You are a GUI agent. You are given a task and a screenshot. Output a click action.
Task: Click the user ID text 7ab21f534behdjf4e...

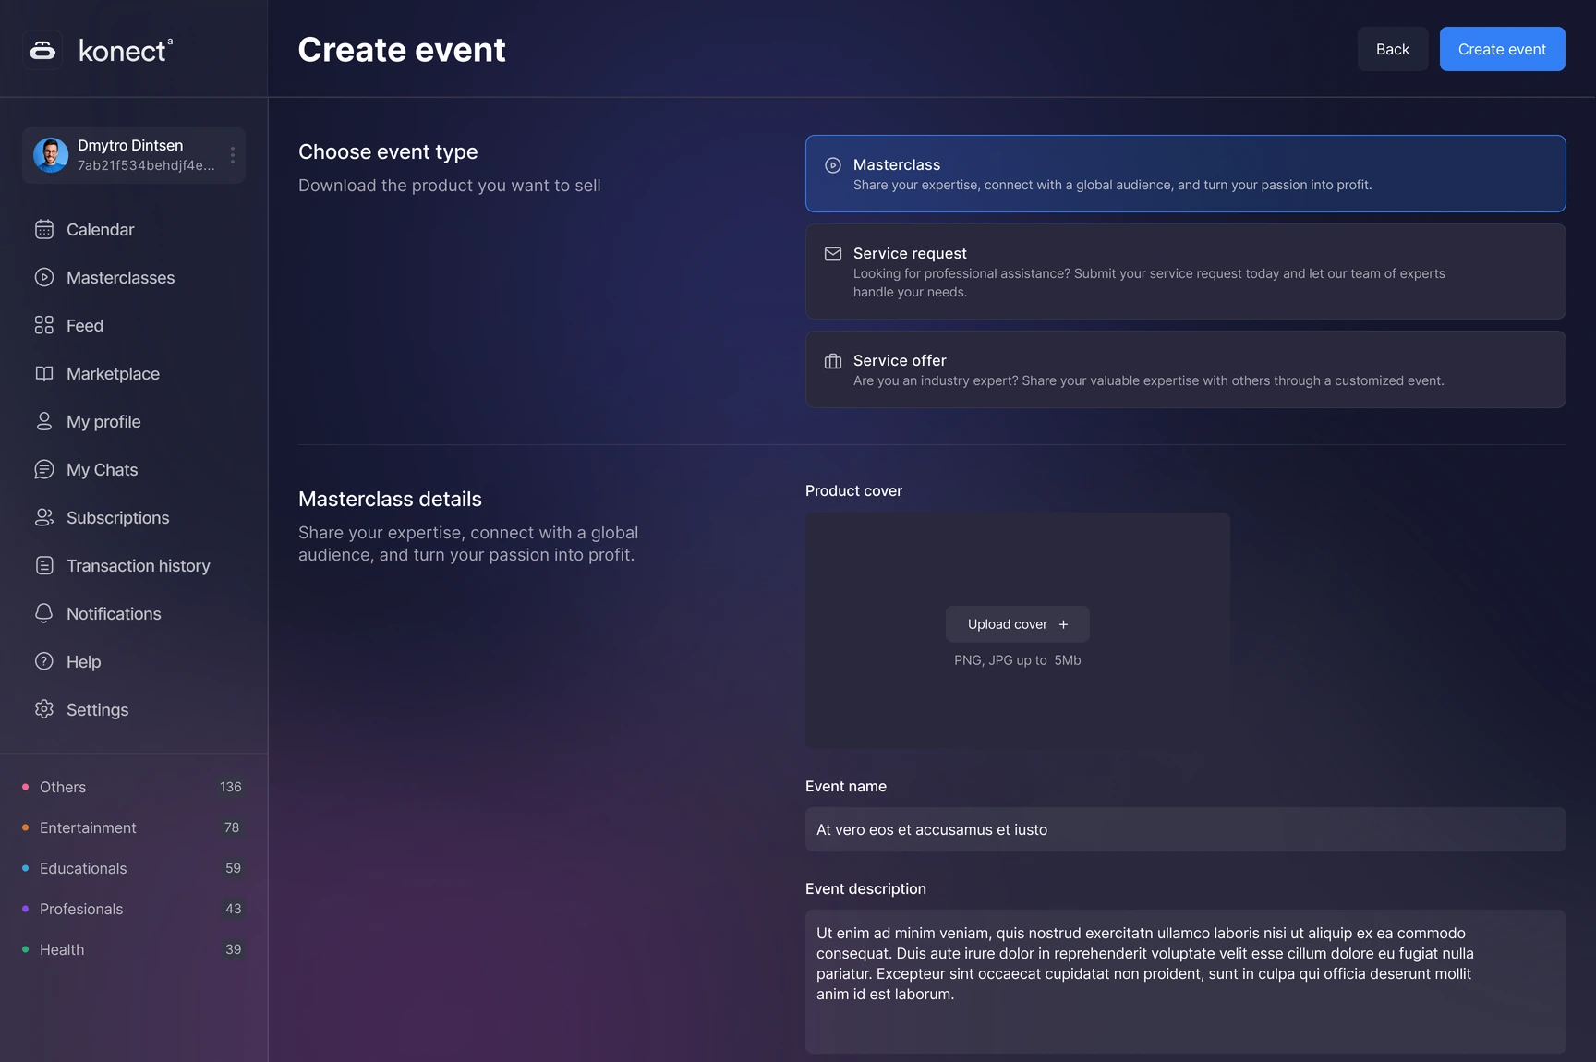tap(146, 165)
